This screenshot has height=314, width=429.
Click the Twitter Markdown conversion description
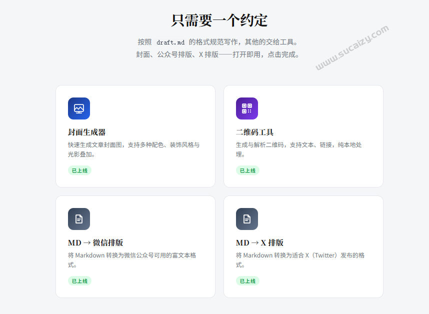[x=300, y=260]
